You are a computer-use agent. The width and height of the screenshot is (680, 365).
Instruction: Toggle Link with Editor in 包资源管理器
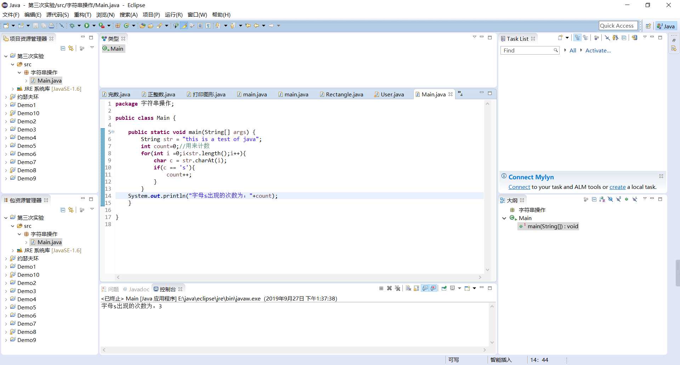tap(71, 210)
